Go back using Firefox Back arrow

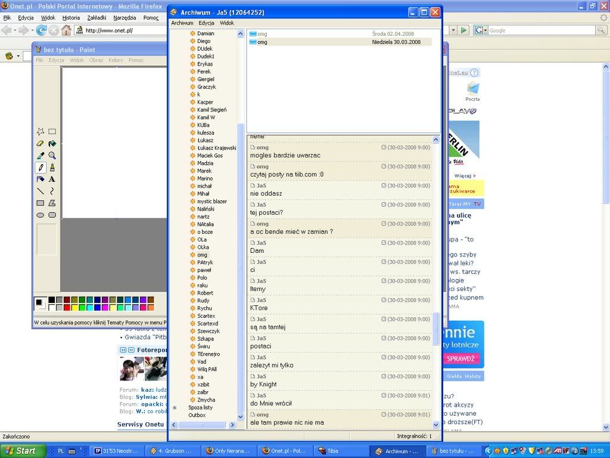tap(6, 30)
